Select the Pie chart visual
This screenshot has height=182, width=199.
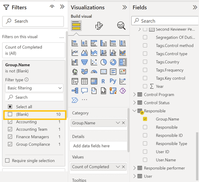[103, 62]
